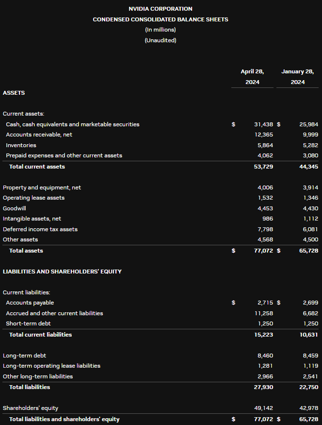Click the 49,142 shareholders' equity value
Image resolution: width=322 pixels, height=425 pixels.
pos(264,408)
